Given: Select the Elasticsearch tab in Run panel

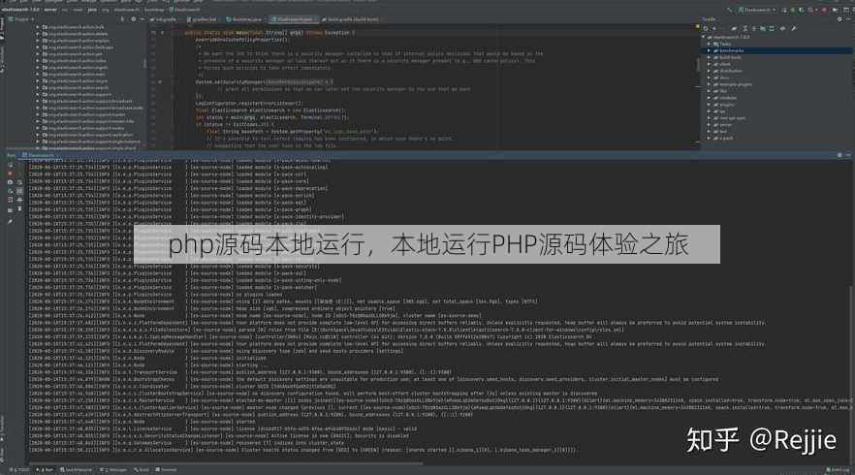Looking at the screenshot, I should point(38,155).
